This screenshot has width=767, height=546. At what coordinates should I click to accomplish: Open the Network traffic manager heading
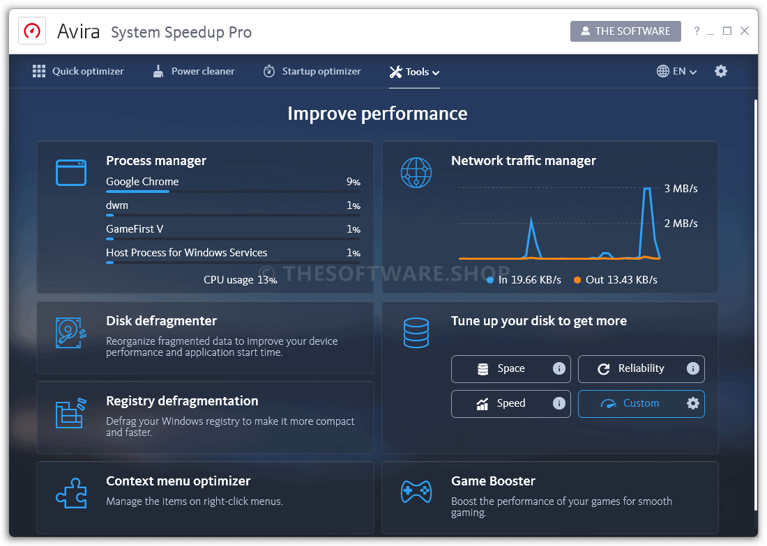tap(524, 161)
